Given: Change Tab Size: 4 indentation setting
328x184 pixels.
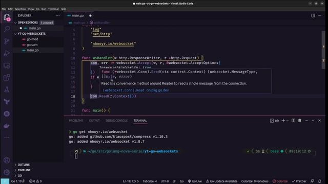Looking at the screenshot, I should [150, 181].
